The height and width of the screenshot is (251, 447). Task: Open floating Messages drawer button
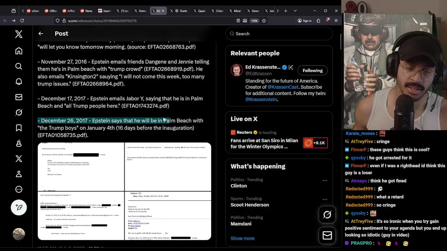[x=327, y=236]
